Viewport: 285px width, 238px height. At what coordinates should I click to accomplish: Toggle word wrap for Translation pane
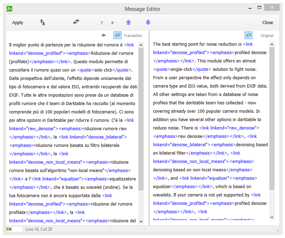117,35
